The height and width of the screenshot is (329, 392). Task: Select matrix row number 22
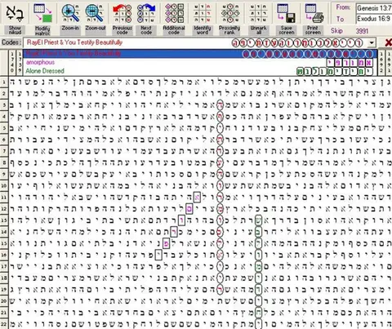(x=3, y=324)
